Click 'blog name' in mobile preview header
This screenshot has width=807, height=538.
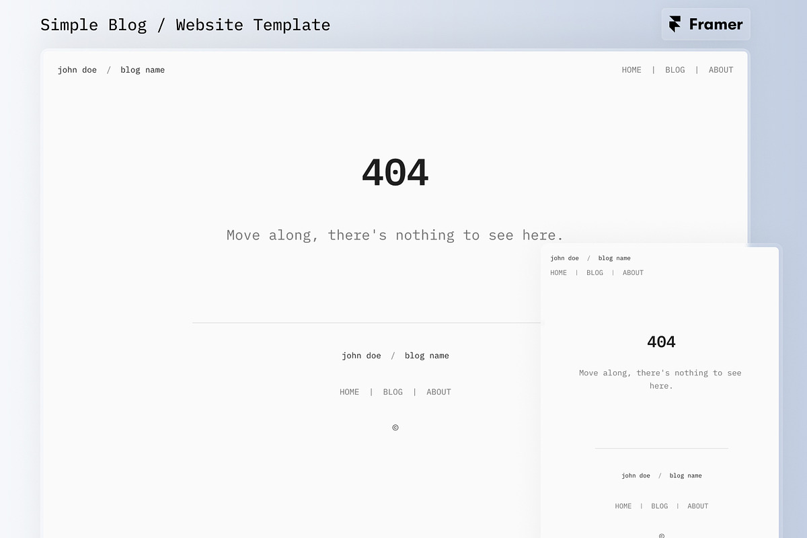(x=615, y=258)
